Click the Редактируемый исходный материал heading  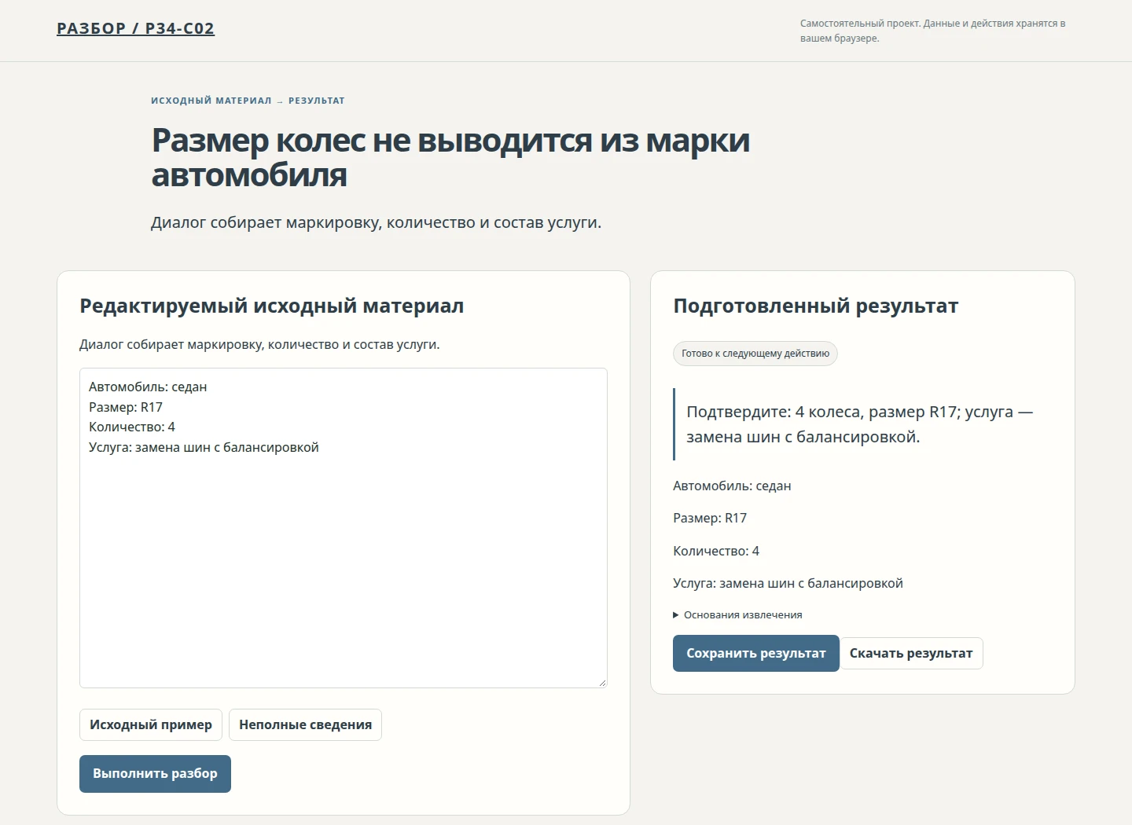click(272, 306)
